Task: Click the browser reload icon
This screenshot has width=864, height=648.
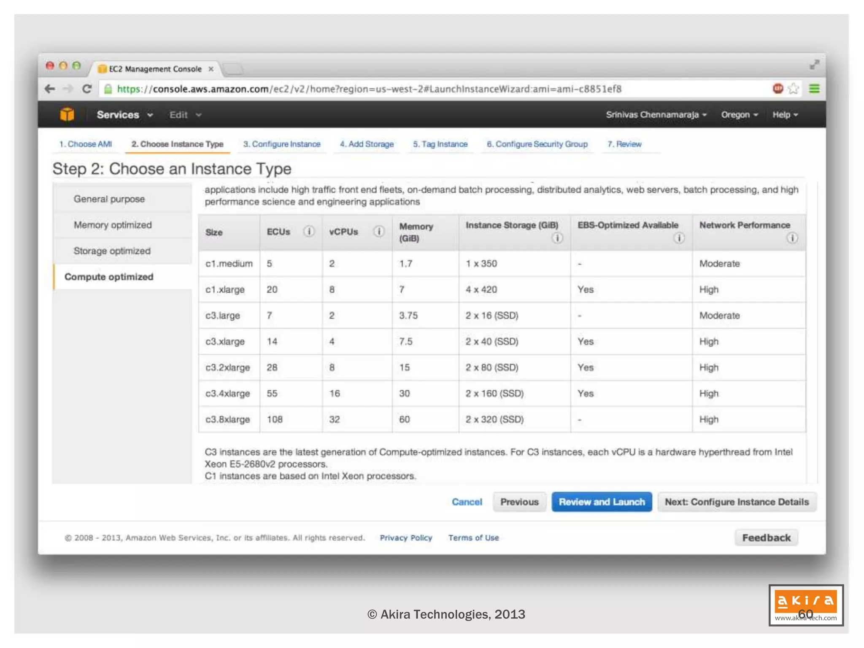Action: tap(87, 89)
